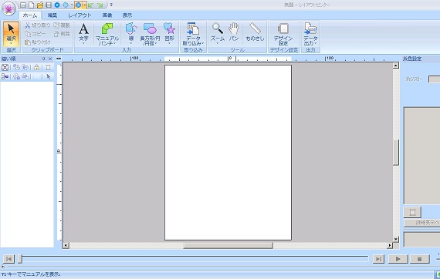
Task: Click the frame icon right of the lock
Action: (x=49, y=67)
